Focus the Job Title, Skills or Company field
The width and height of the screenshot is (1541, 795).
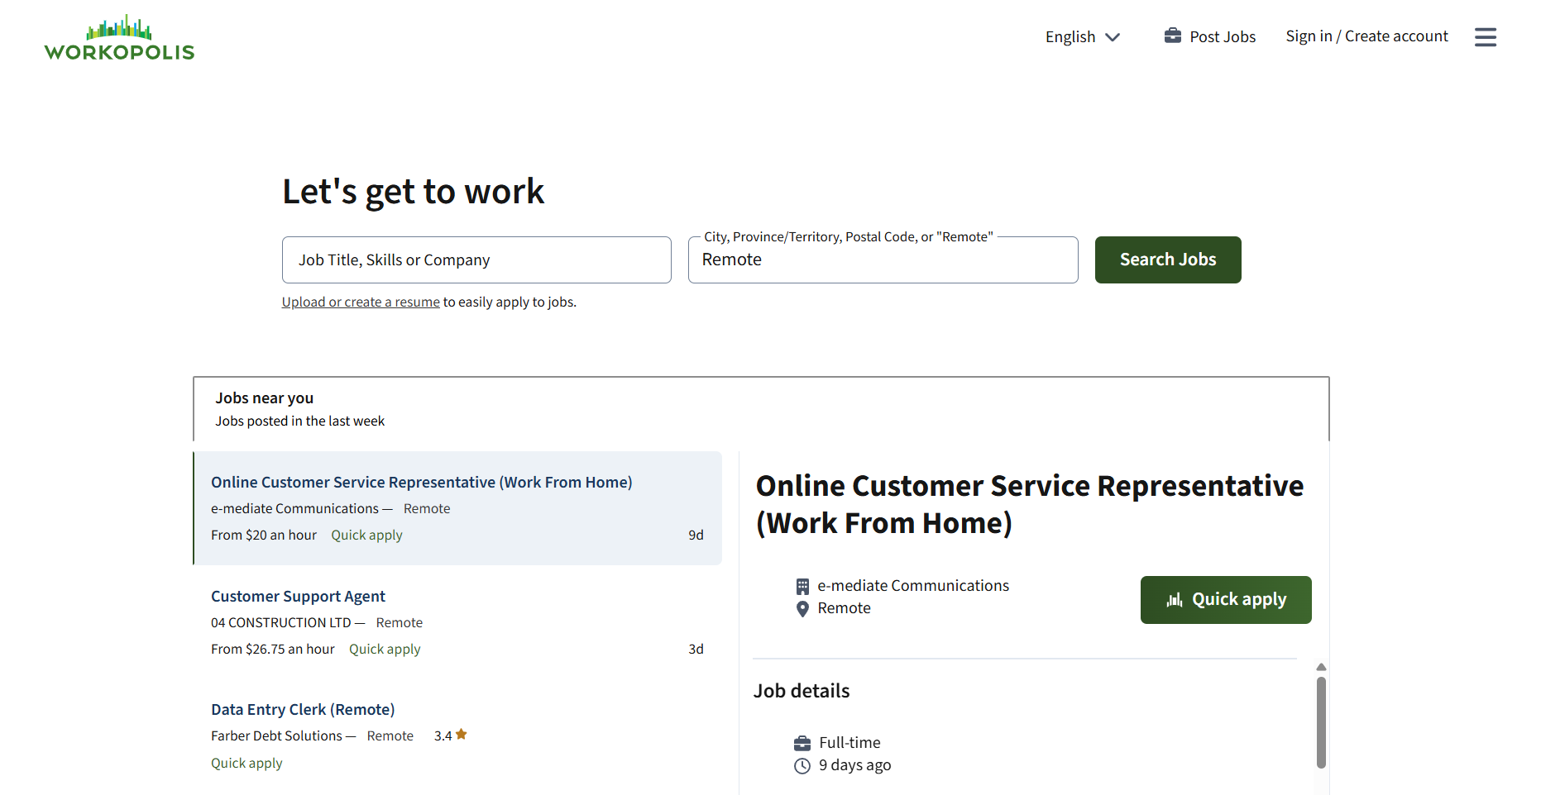(476, 259)
